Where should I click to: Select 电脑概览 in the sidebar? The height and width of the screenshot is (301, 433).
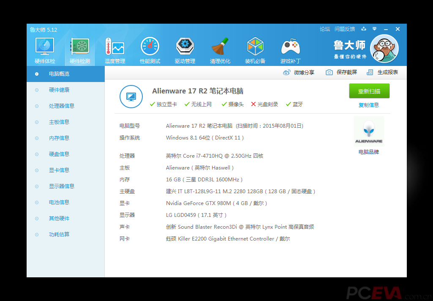pyautogui.click(x=66, y=74)
